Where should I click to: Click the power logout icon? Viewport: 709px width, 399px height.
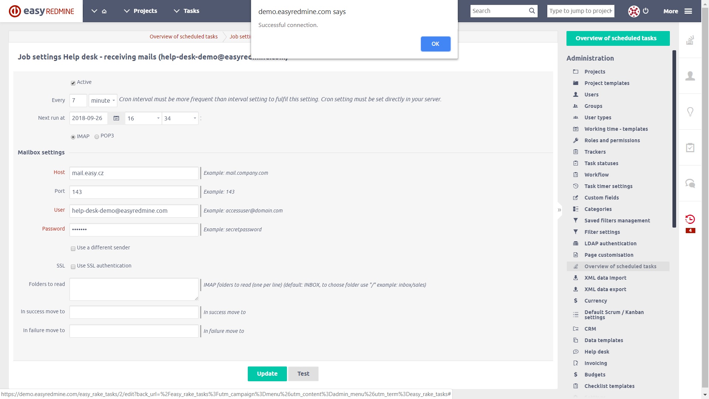pos(645,11)
